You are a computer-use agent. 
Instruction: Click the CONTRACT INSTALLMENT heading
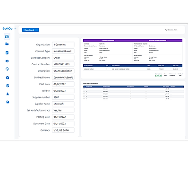pyautogui.click(x=91, y=83)
